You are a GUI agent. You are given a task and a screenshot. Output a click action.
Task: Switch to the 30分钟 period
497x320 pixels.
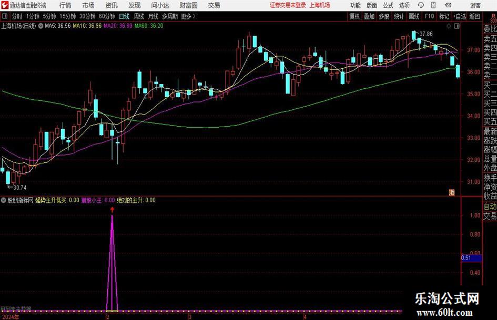pos(87,16)
